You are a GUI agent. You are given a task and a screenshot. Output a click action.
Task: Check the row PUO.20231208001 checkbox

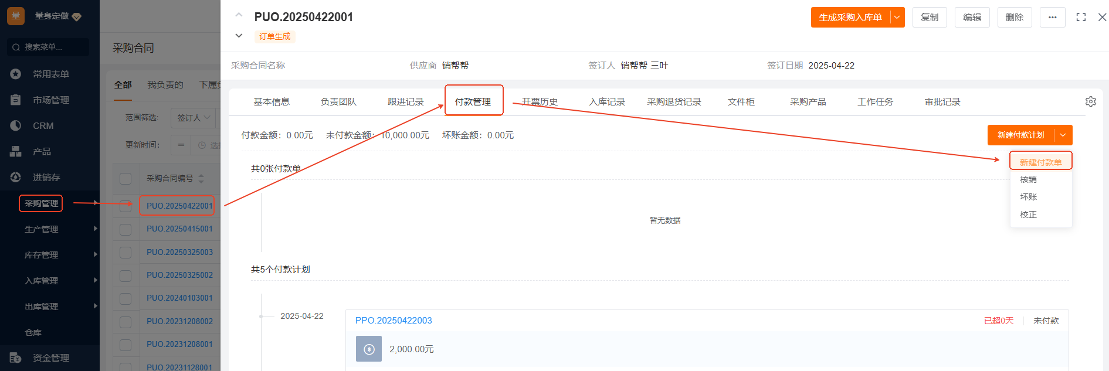[126, 345]
